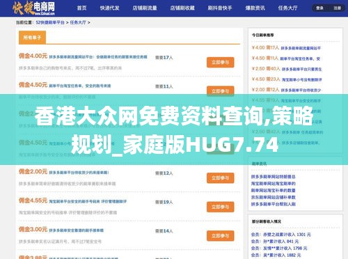Click the 香港大众网免费资料查询 overlay banner
The width and height of the screenshot is (348, 259).
(x=174, y=129)
